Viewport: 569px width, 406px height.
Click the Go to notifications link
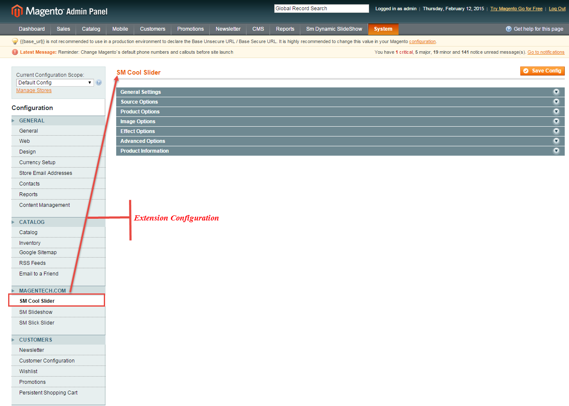pyautogui.click(x=546, y=52)
